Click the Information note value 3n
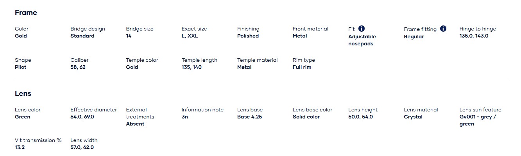Screen dimensions: 521x156 [184, 117]
